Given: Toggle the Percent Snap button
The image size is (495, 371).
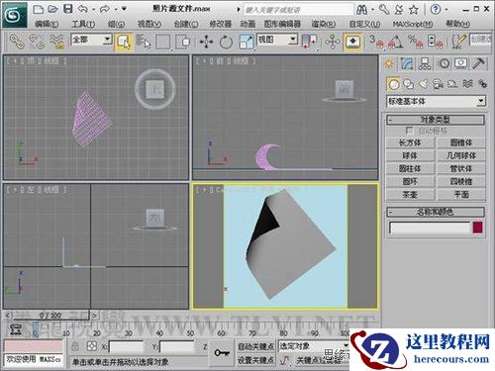Looking at the screenshot, I should (x=416, y=42).
